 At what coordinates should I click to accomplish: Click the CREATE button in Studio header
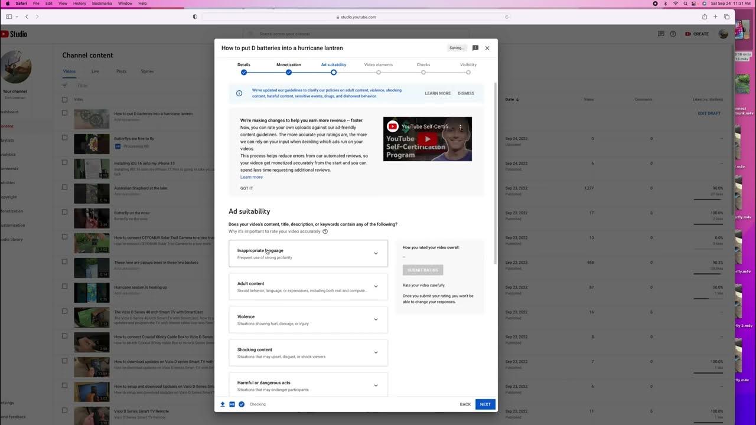(697, 34)
